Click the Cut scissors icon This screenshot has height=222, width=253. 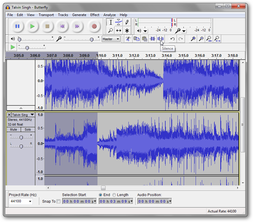point(127,39)
